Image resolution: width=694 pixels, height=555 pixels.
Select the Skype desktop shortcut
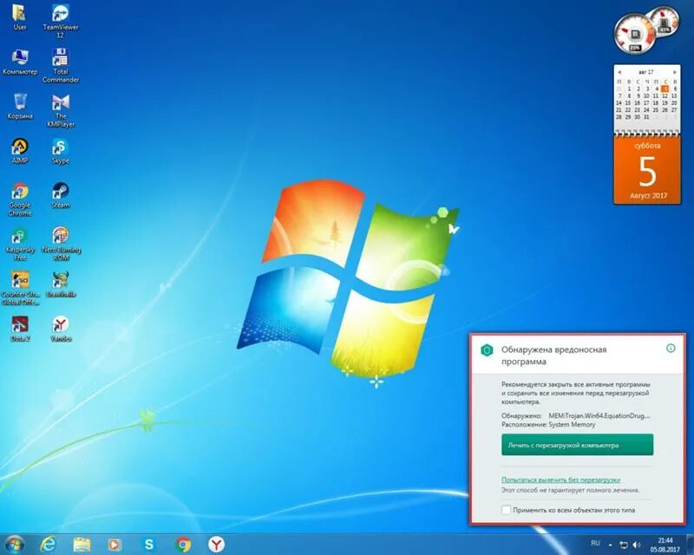pos(60,151)
